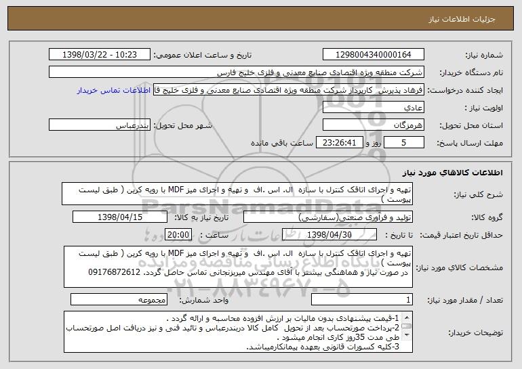Click the شرح کلی نیاز text box

click(237, 194)
